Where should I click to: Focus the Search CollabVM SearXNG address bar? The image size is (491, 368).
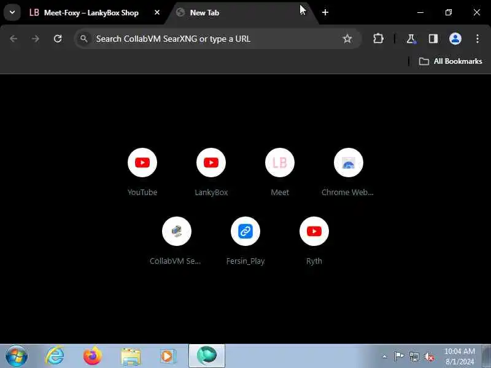(x=217, y=39)
